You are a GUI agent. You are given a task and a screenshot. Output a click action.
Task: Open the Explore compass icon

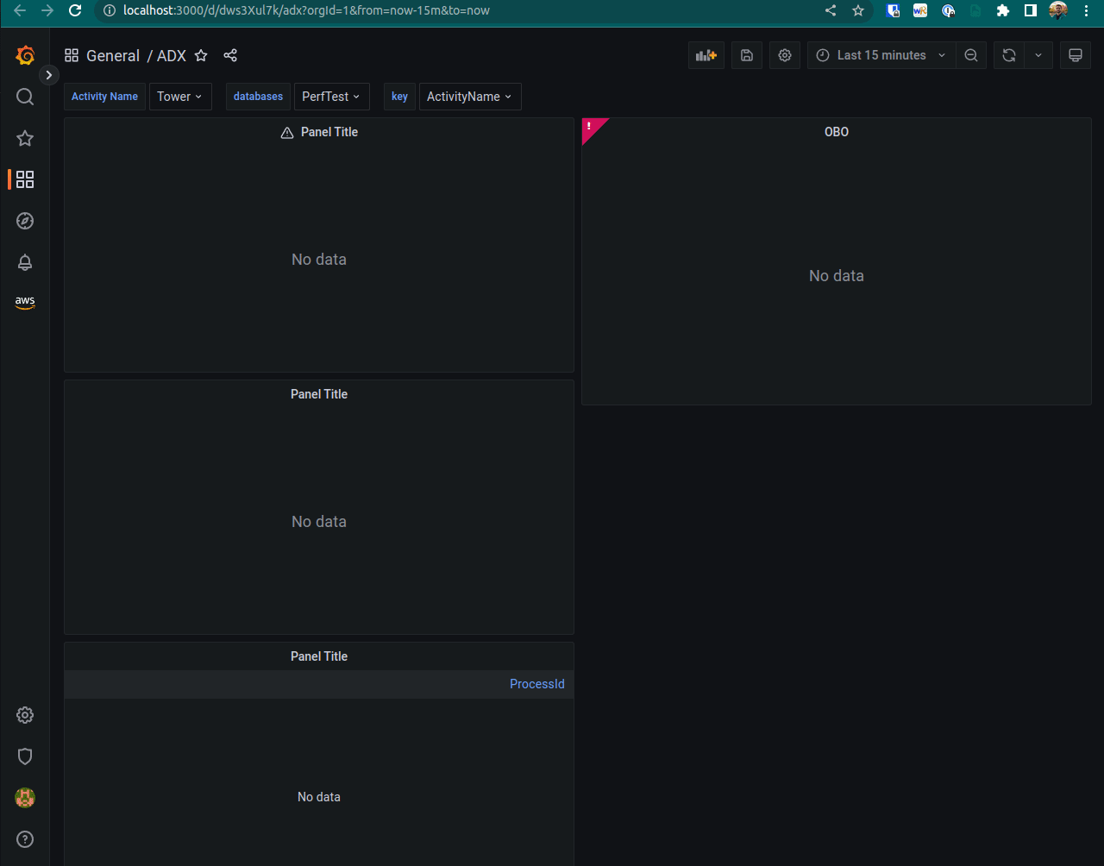(x=25, y=221)
